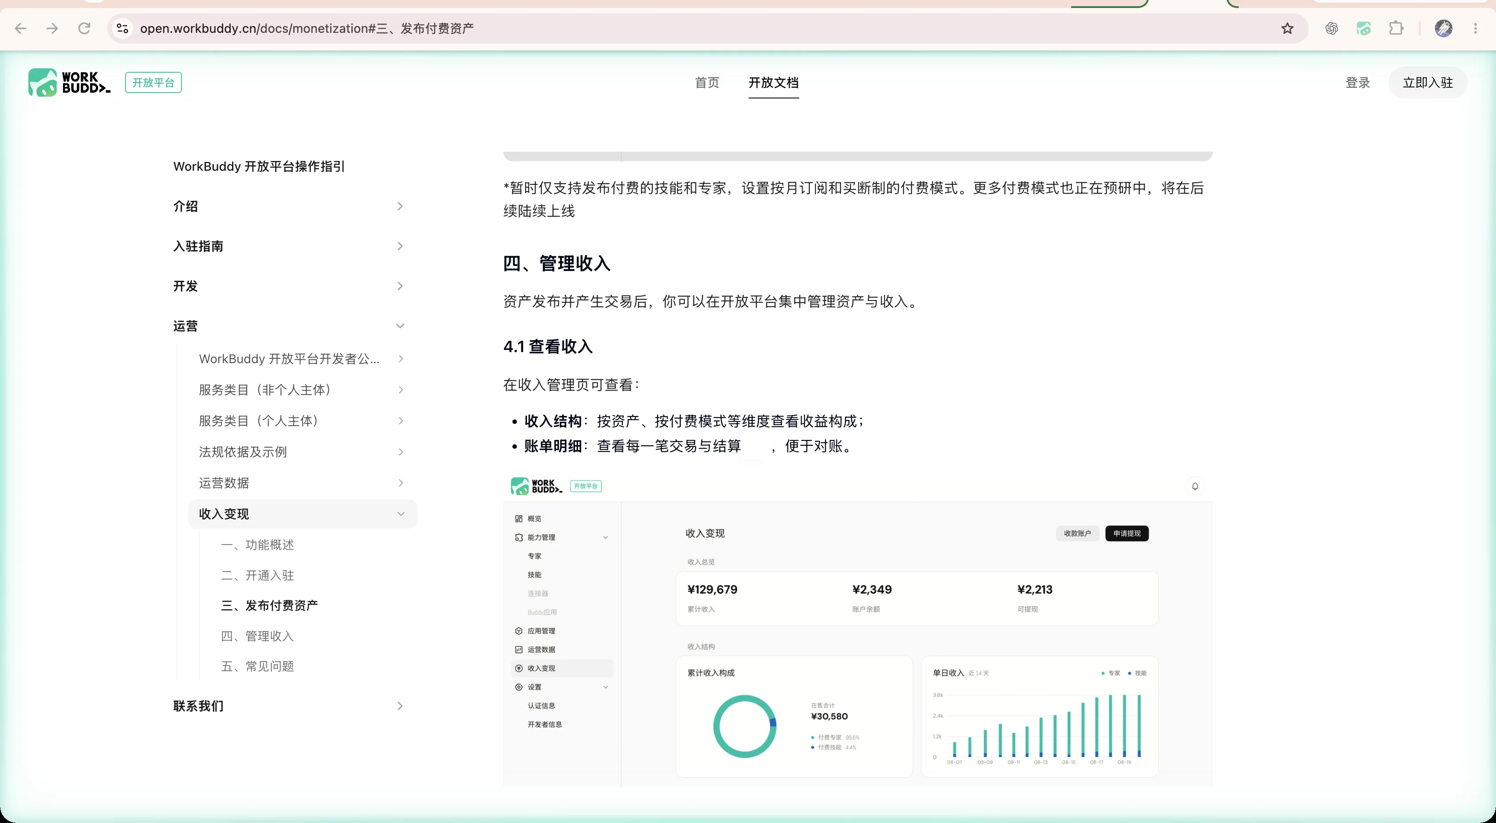Click the 登录 link
Viewport: 1496px width, 823px height.
pyautogui.click(x=1358, y=82)
